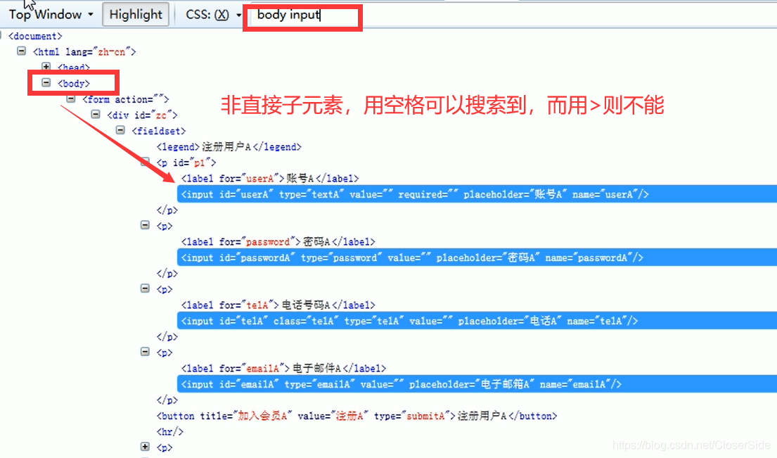
Task: Collapse the html lang="zh-cn" node
Action: 21,51
